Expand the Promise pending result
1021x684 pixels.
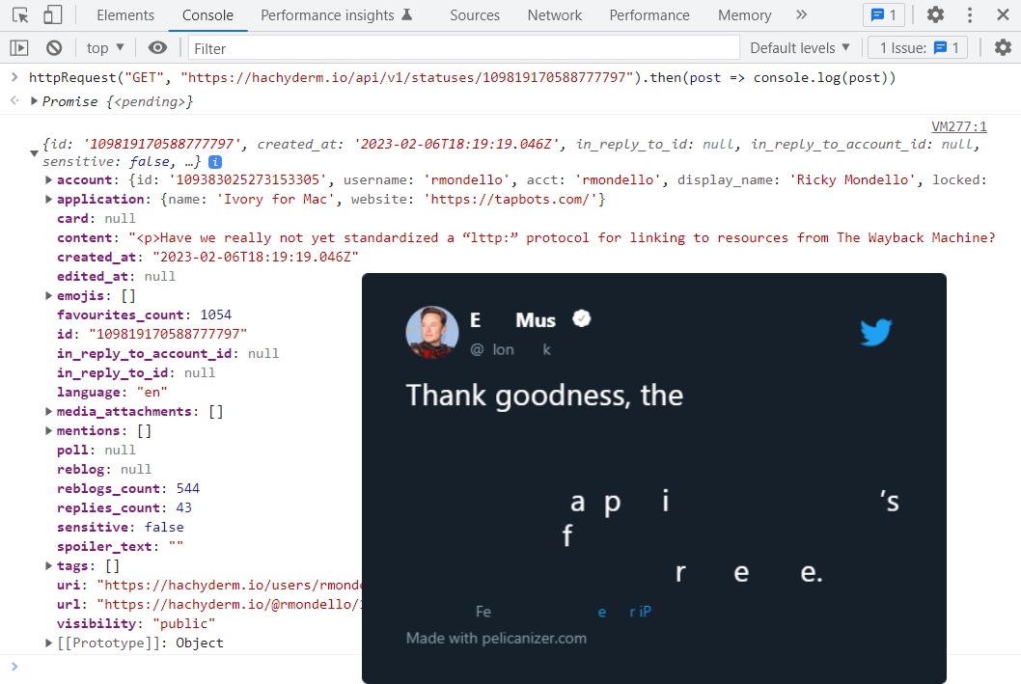tap(35, 101)
